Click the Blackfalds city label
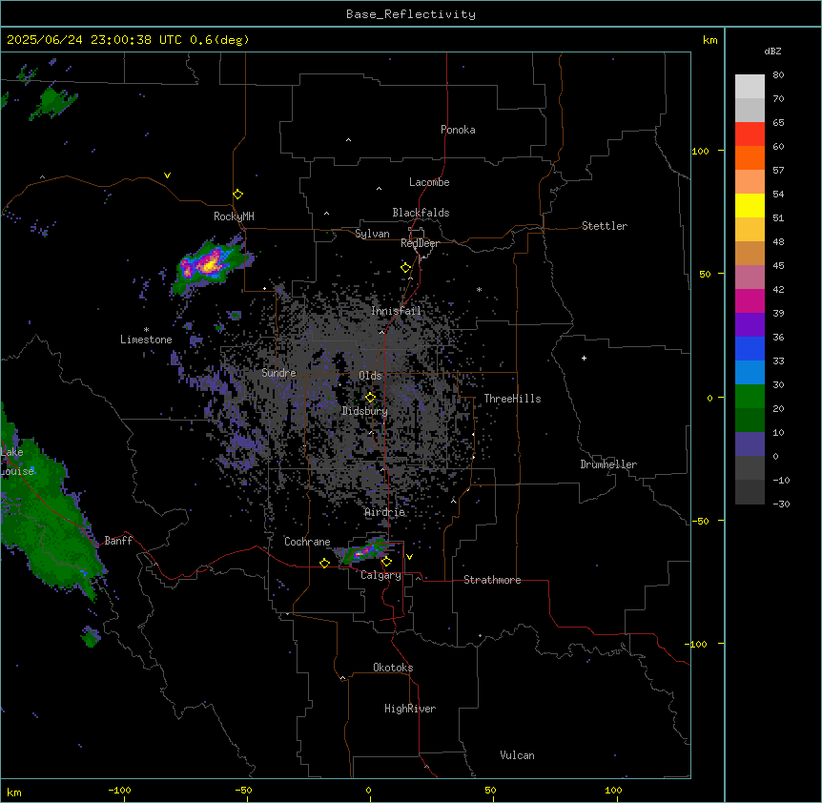This screenshot has width=822, height=803. tap(421, 213)
